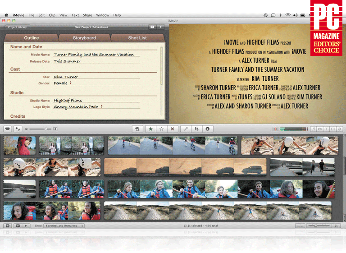Edit the Studio Name field
346x253 pixels.
click(x=97, y=100)
